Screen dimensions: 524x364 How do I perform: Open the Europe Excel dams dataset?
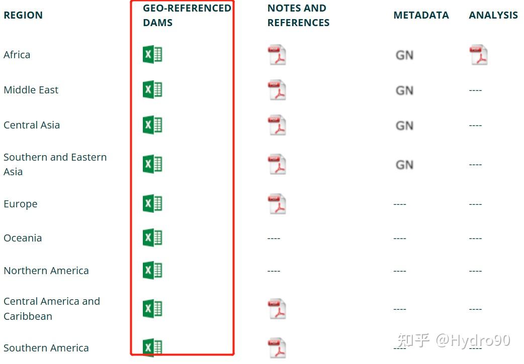coord(152,203)
